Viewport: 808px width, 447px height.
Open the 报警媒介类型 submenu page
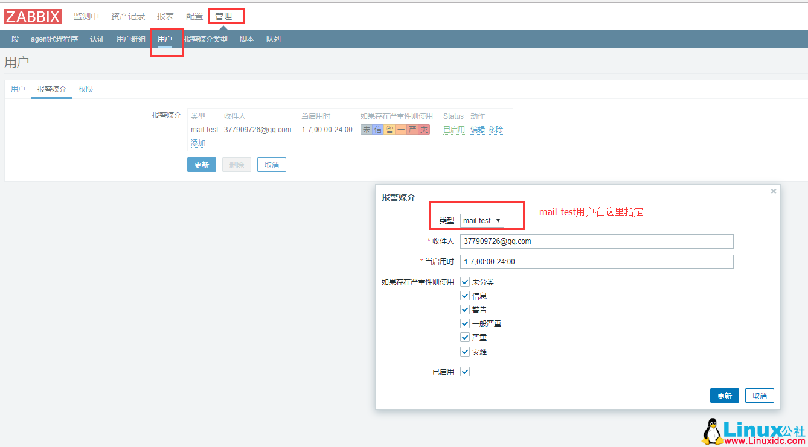click(206, 38)
